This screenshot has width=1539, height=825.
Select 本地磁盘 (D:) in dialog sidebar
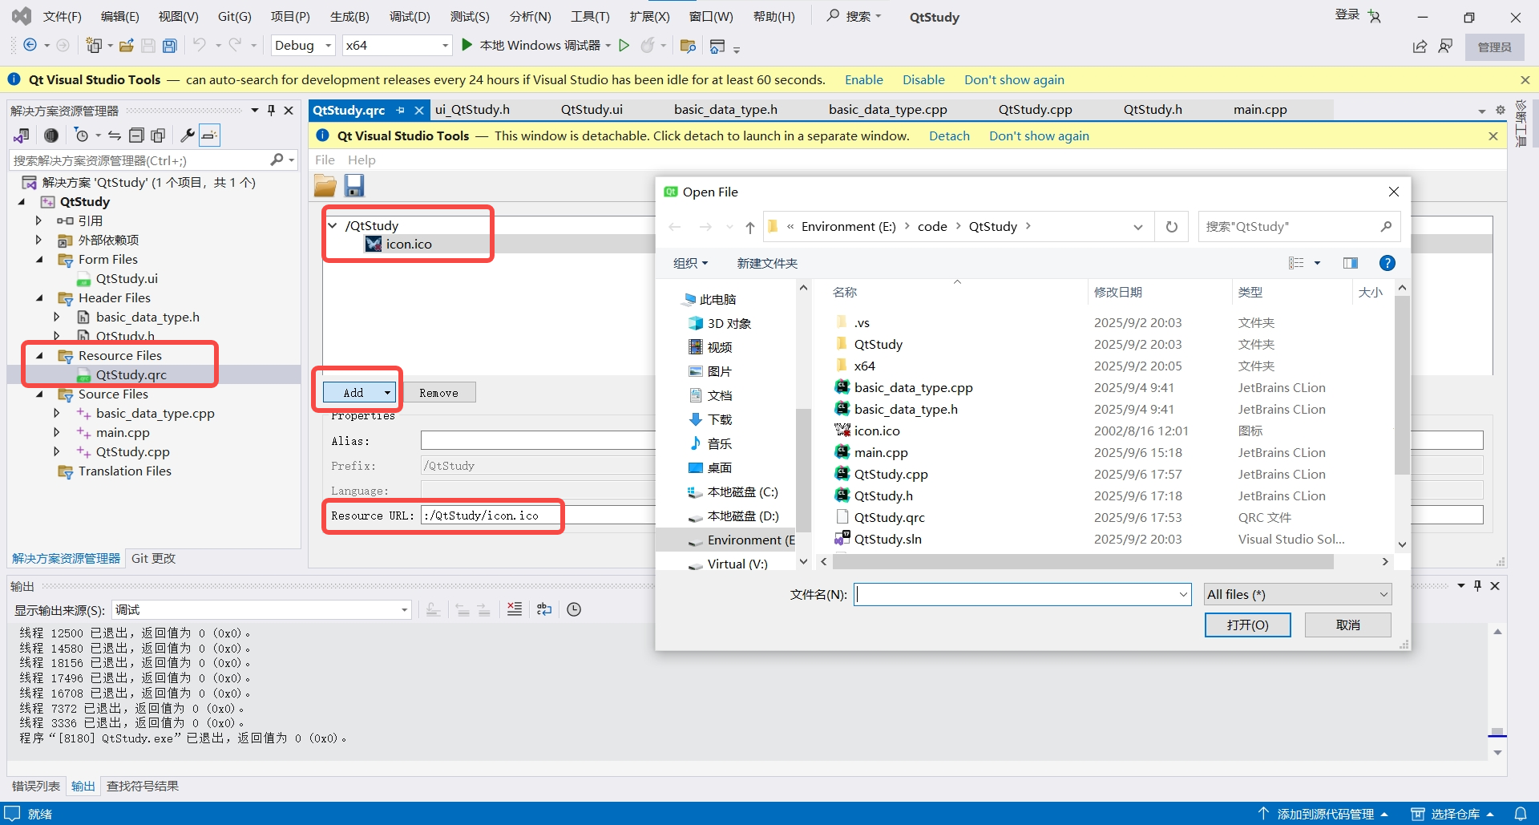[x=742, y=516]
